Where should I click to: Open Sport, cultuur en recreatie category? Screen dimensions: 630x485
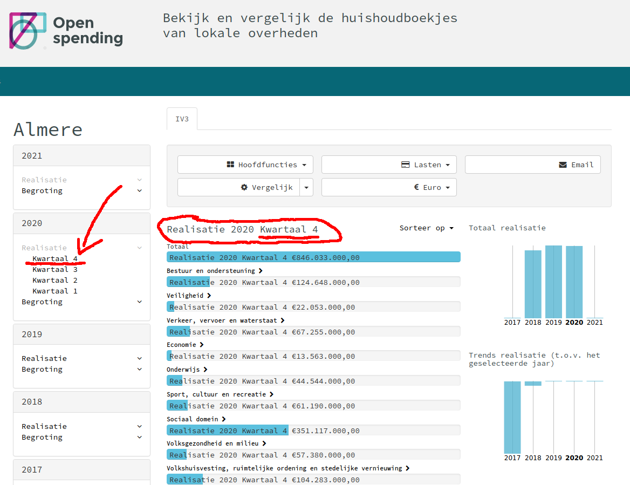point(220,394)
